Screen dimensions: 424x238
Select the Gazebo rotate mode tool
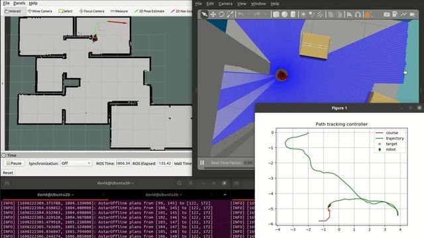click(221, 15)
